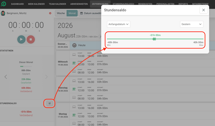
Task: Show next statistics period
Action: pos(46,77)
